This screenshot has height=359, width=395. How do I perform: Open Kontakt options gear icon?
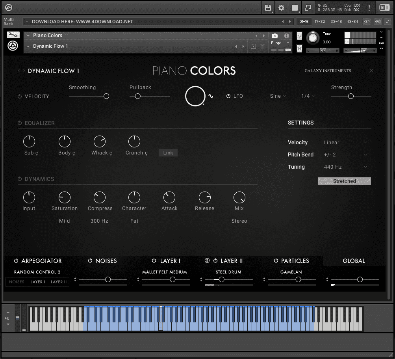pyautogui.click(x=281, y=7)
